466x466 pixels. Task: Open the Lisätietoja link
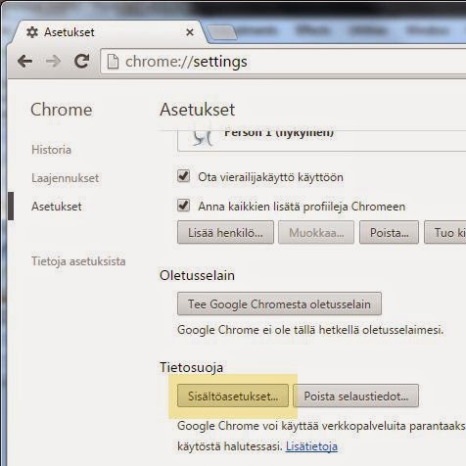tap(311, 446)
